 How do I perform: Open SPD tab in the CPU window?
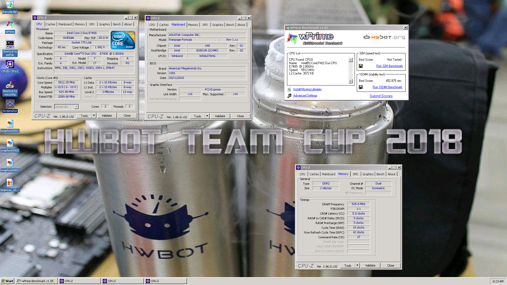point(92,24)
